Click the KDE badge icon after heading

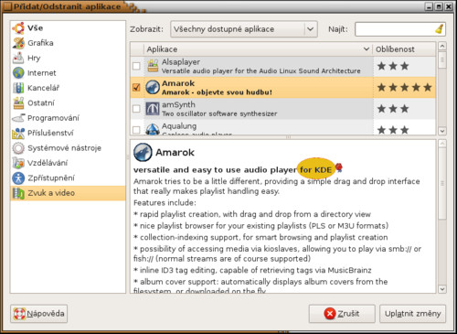pyautogui.click(x=339, y=167)
